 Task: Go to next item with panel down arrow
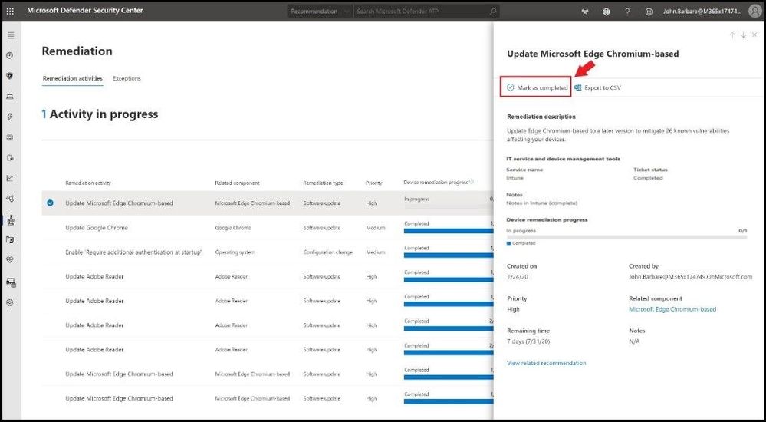click(x=743, y=35)
